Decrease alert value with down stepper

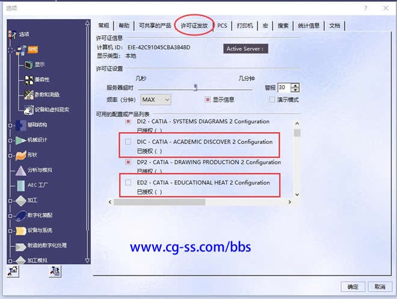pyautogui.click(x=295, y=90)
